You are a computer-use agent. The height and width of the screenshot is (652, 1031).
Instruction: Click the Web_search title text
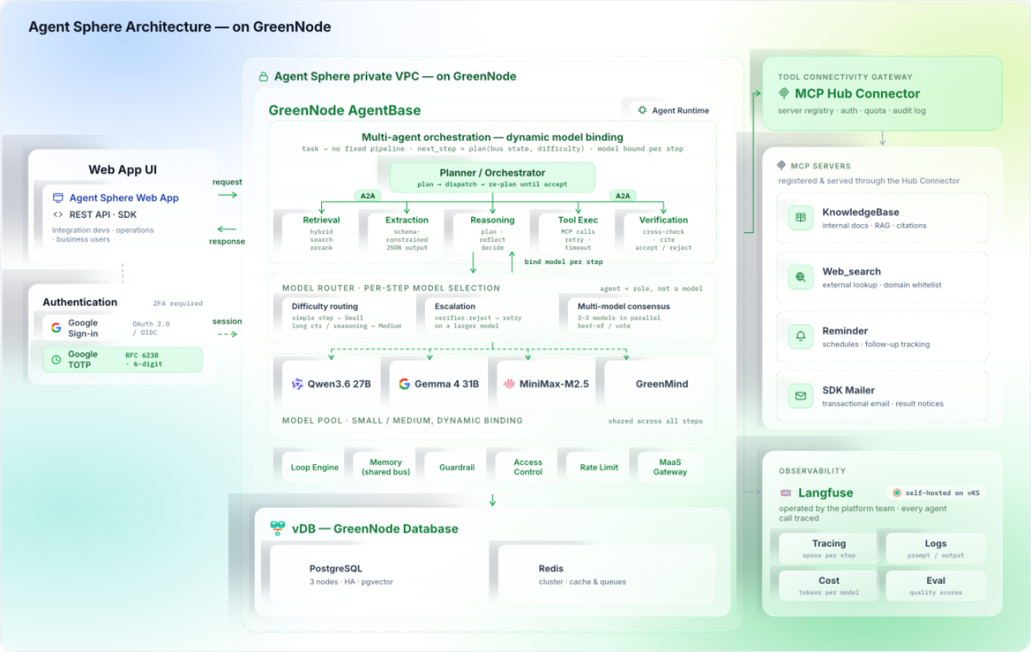(852, 272)
